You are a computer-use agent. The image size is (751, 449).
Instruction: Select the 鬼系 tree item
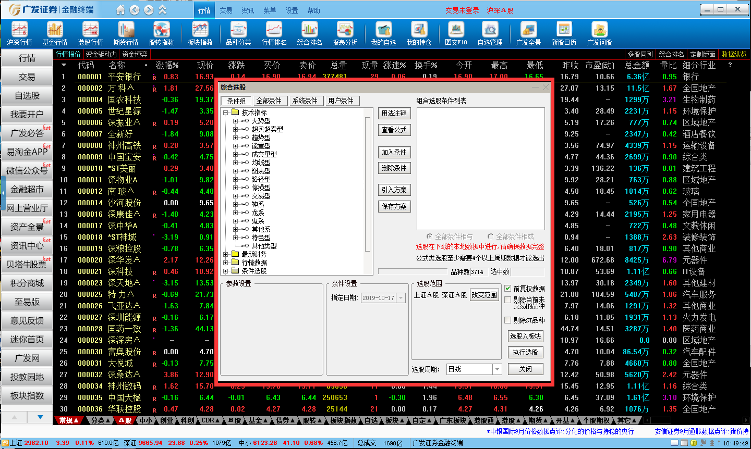point(258,221)
